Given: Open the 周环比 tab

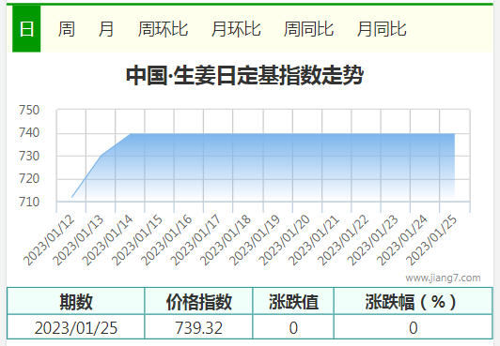Looking at the screenshot, I should [x=163, y=29].
